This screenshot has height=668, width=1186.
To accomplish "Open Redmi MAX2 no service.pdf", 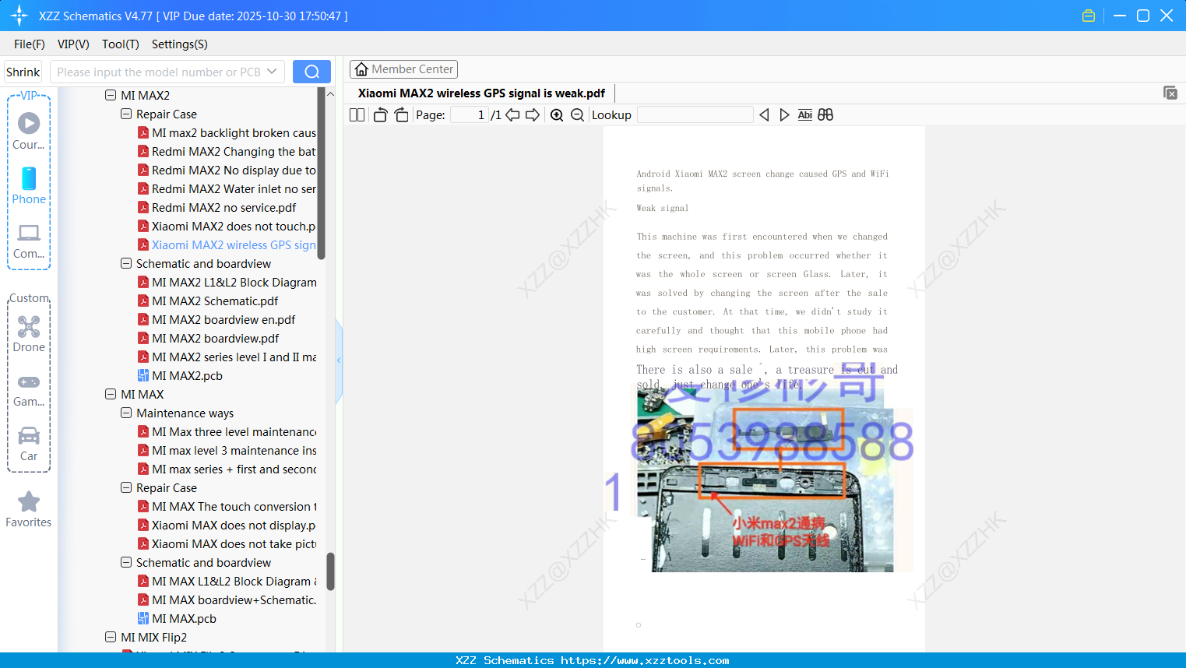I will point(217,208).
